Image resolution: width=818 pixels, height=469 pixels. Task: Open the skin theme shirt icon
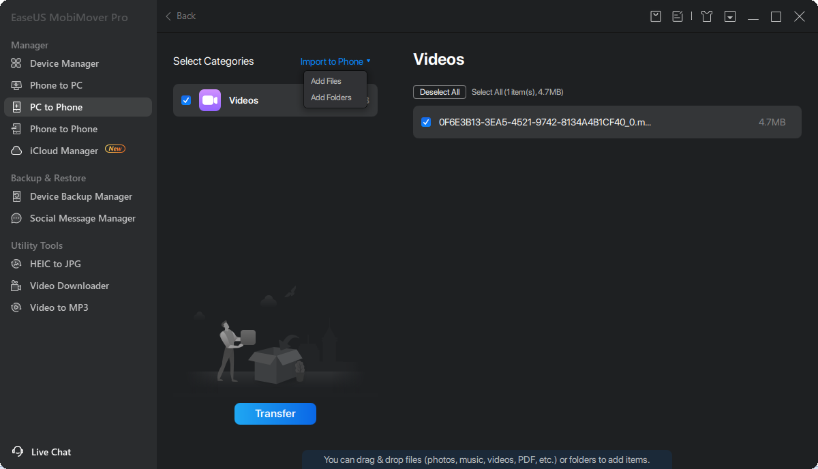pyautogui.click(x=707, y=16)
